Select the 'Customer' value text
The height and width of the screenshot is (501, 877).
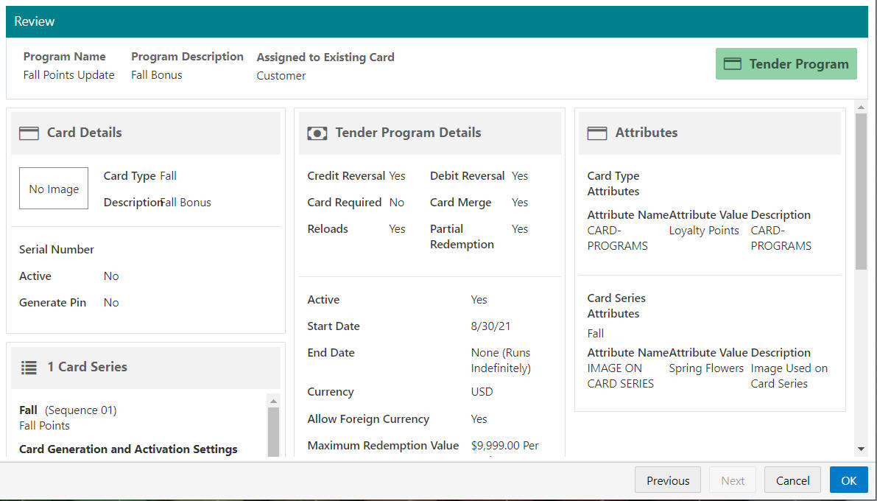point(281,76)
